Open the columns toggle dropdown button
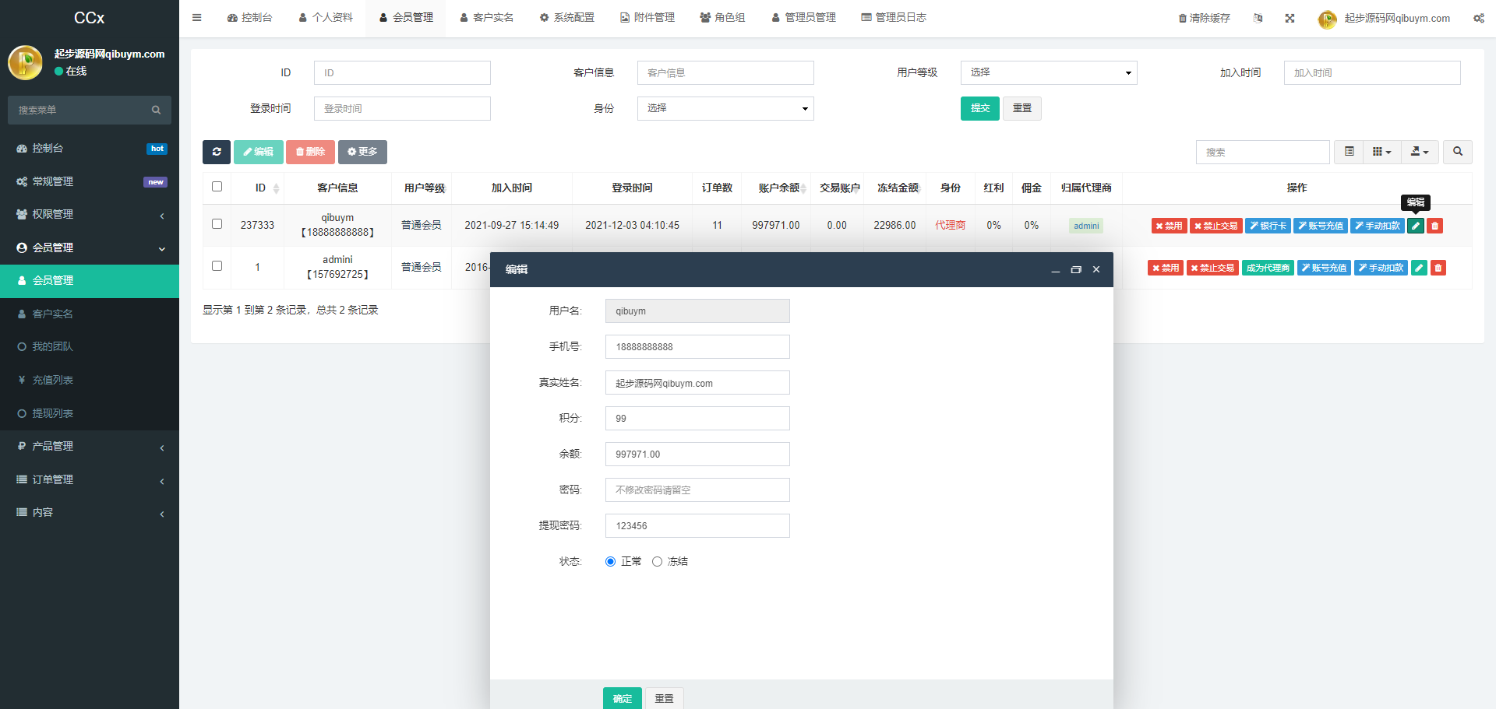This screenshot has width=1496, height=709. click(x=1381, y=152)
